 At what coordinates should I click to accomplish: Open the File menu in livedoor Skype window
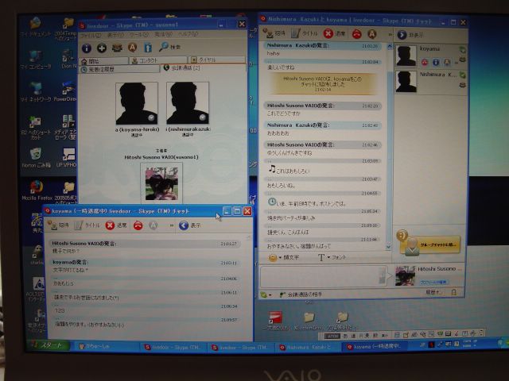(91, 35)
